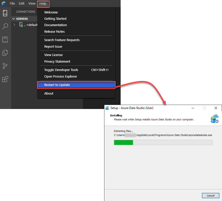222x201 pixels.
Task: Minimize the Setup dialog window
Action: tap(193, 108)
